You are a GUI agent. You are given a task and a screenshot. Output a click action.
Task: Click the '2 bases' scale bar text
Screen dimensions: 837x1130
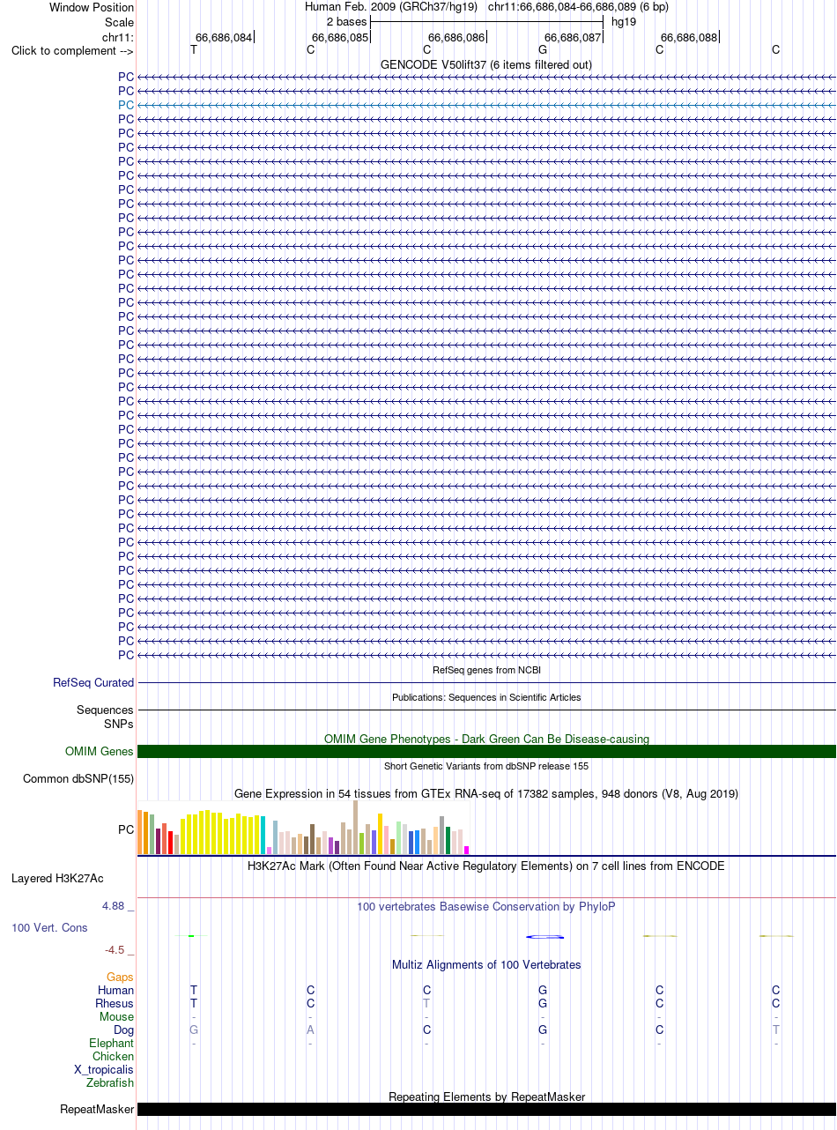tap(346, 22)
